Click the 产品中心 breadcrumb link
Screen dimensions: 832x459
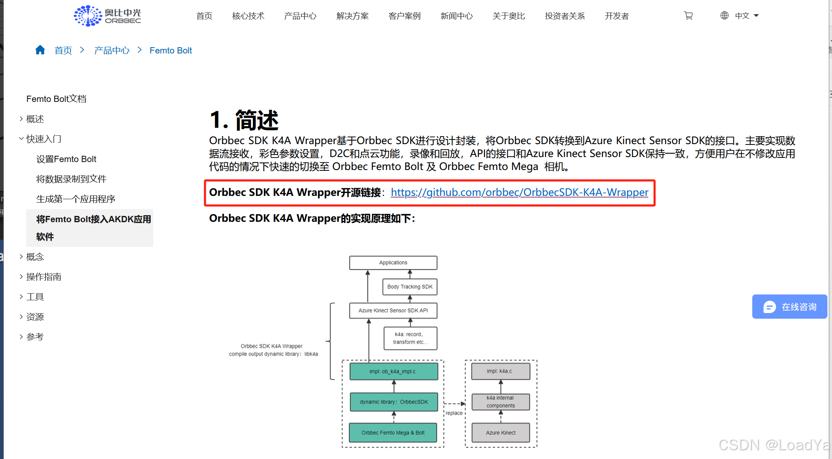(111, 51)
